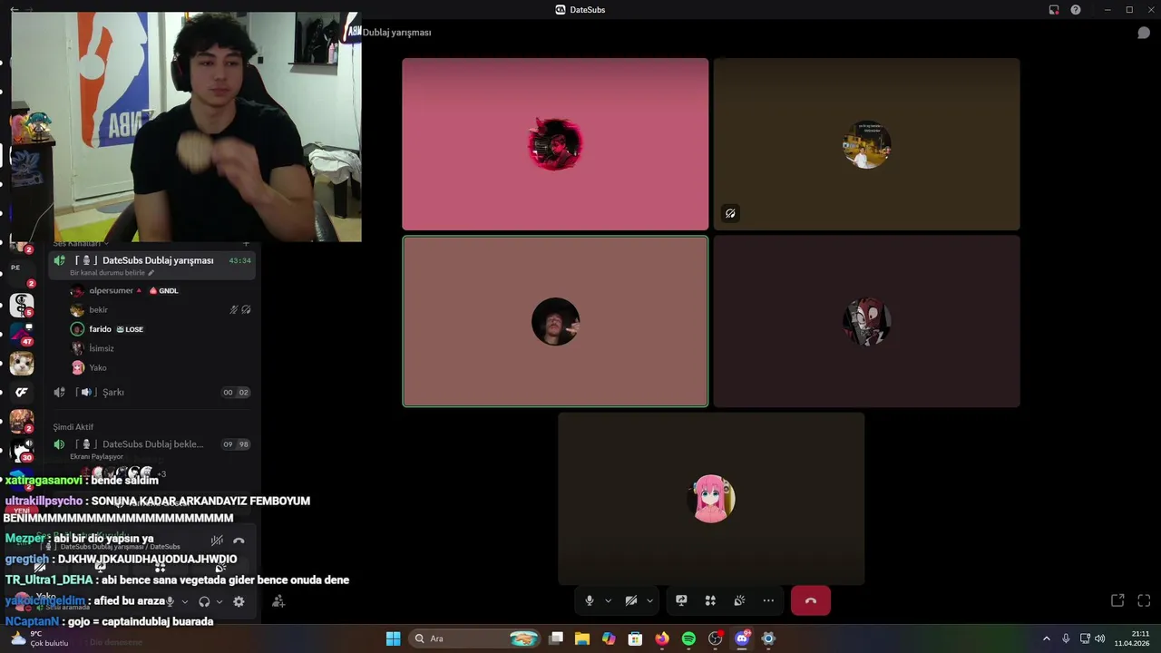Image resolution: width=1161 pixels, height=653 pixels.
Task: Switch to Discord on taskbar
Action: [742, 638]
